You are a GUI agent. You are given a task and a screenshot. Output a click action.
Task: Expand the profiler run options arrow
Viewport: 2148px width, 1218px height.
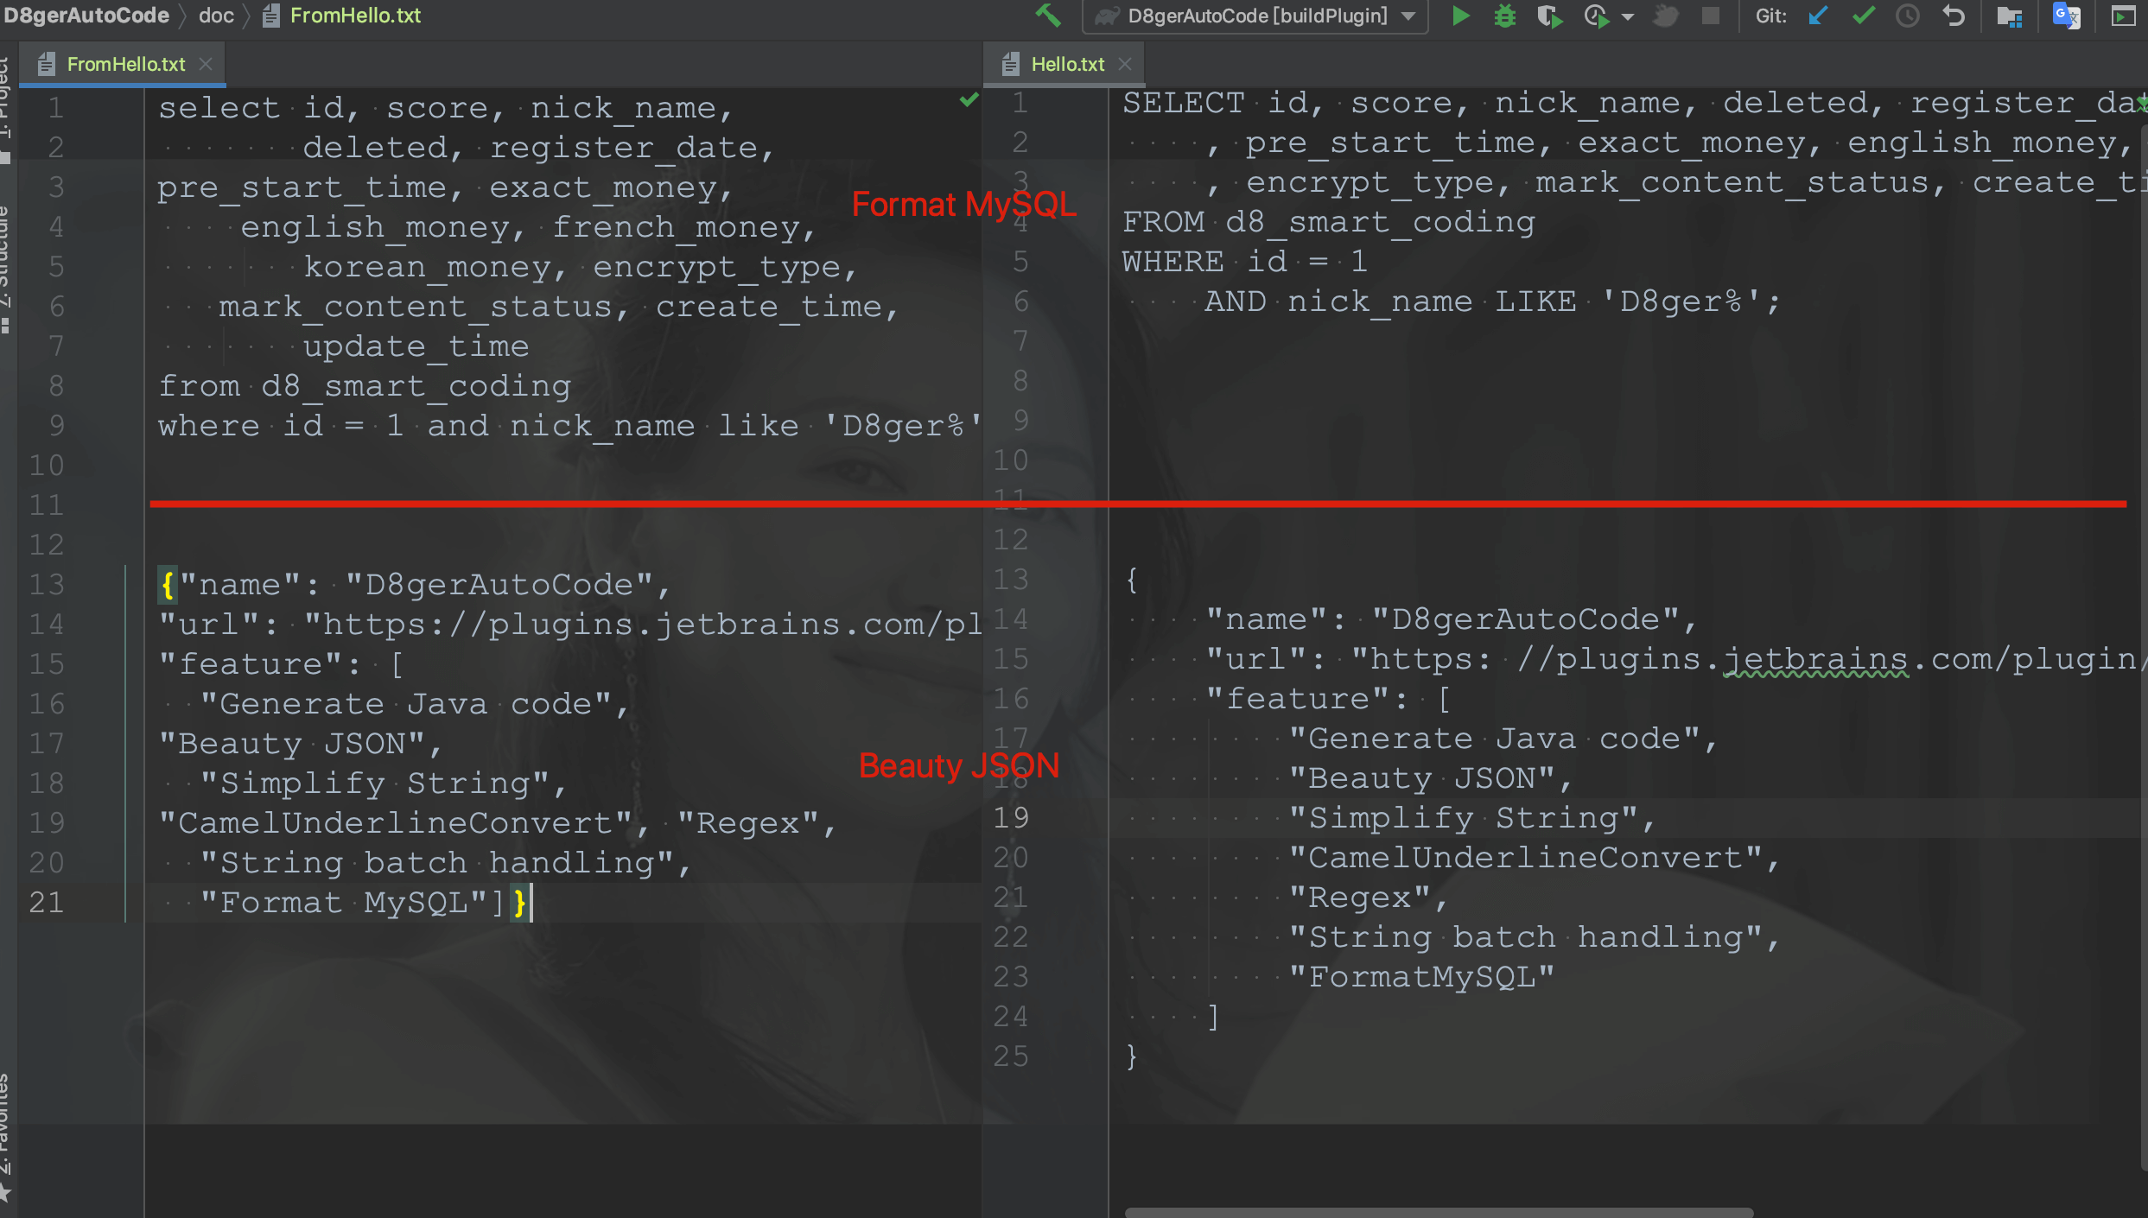[1628, 16]
